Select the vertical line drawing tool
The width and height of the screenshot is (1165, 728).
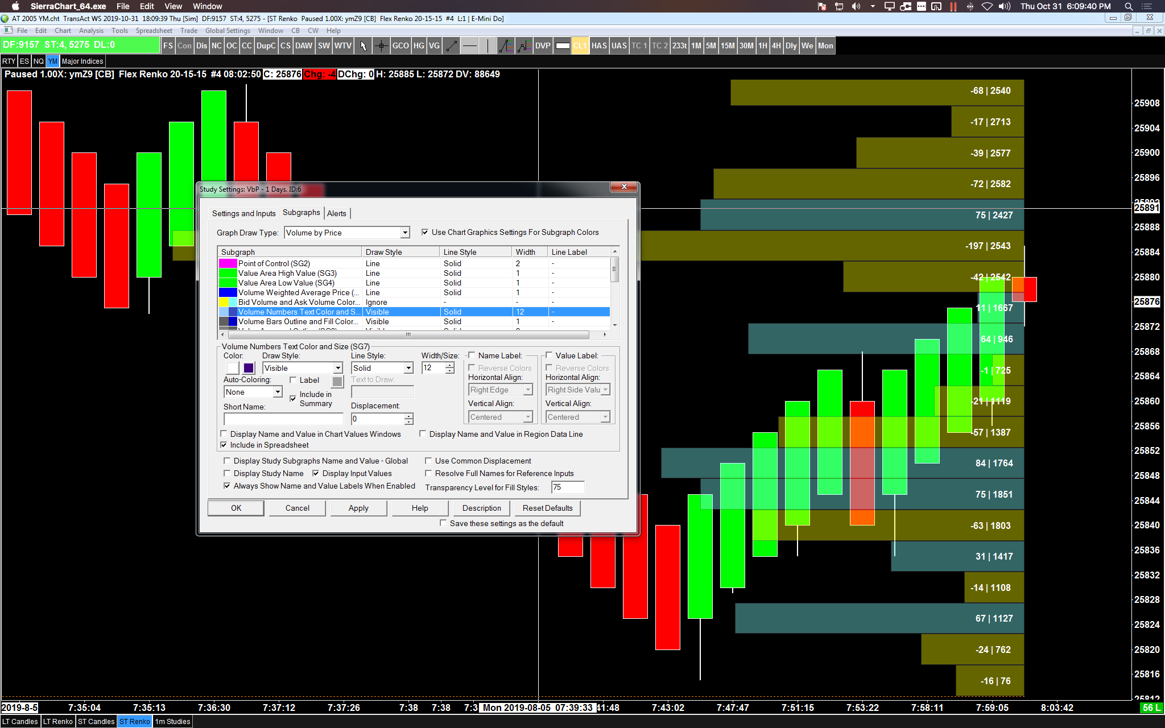487,46
